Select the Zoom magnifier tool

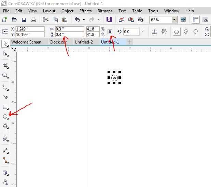(x=5, y=75)
